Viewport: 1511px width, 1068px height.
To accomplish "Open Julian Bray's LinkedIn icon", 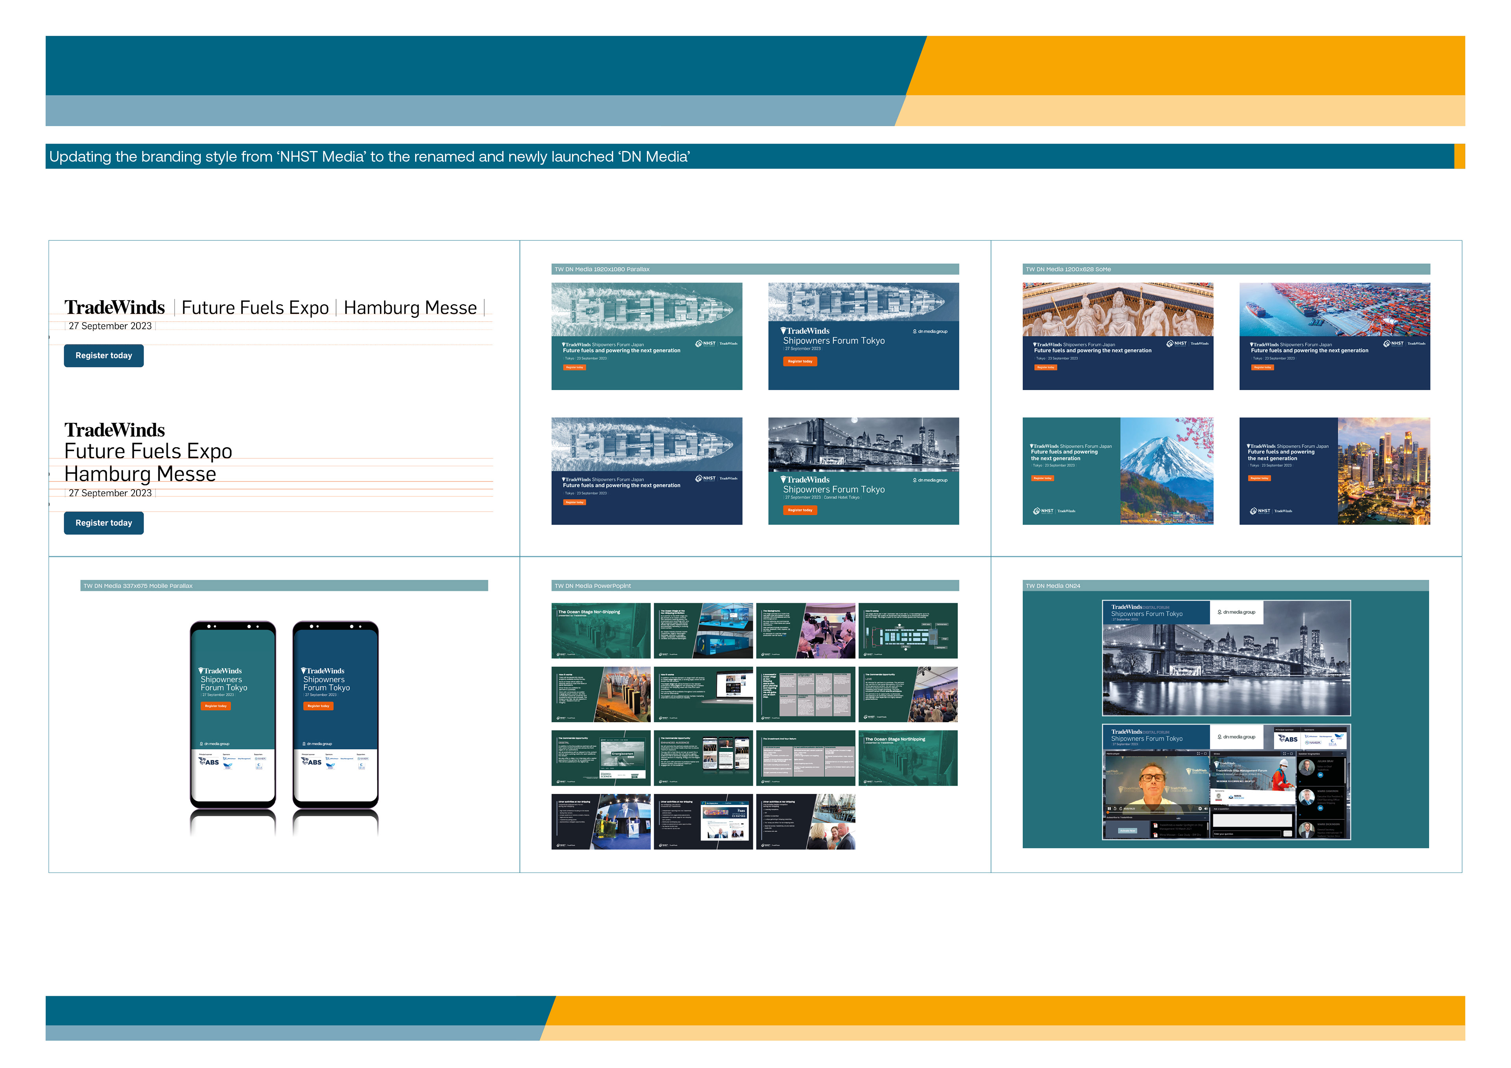I will (1320, 775).
